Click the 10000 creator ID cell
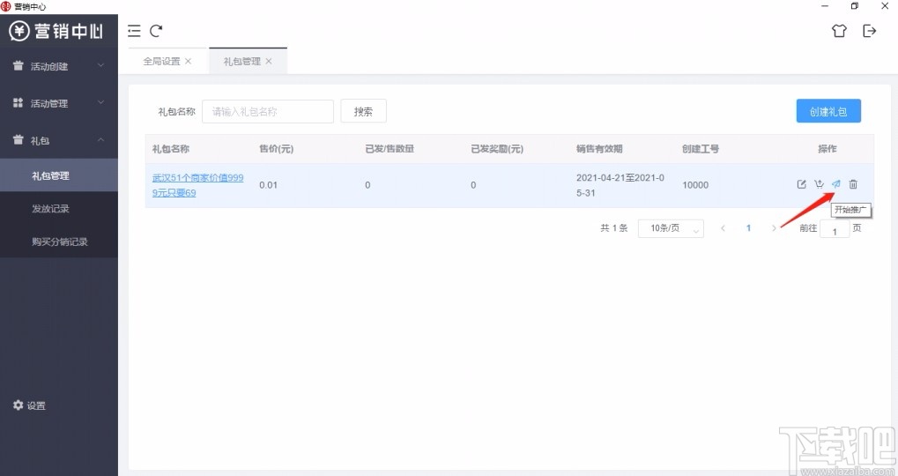The height and width of the screenshot is (476, 898). coord(695,185)
